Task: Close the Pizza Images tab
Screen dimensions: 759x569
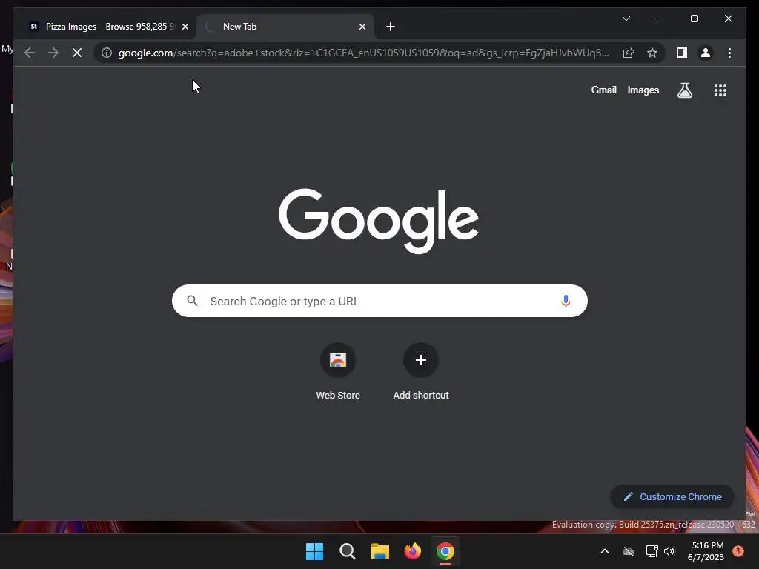Action: click(x=185, y=27)
